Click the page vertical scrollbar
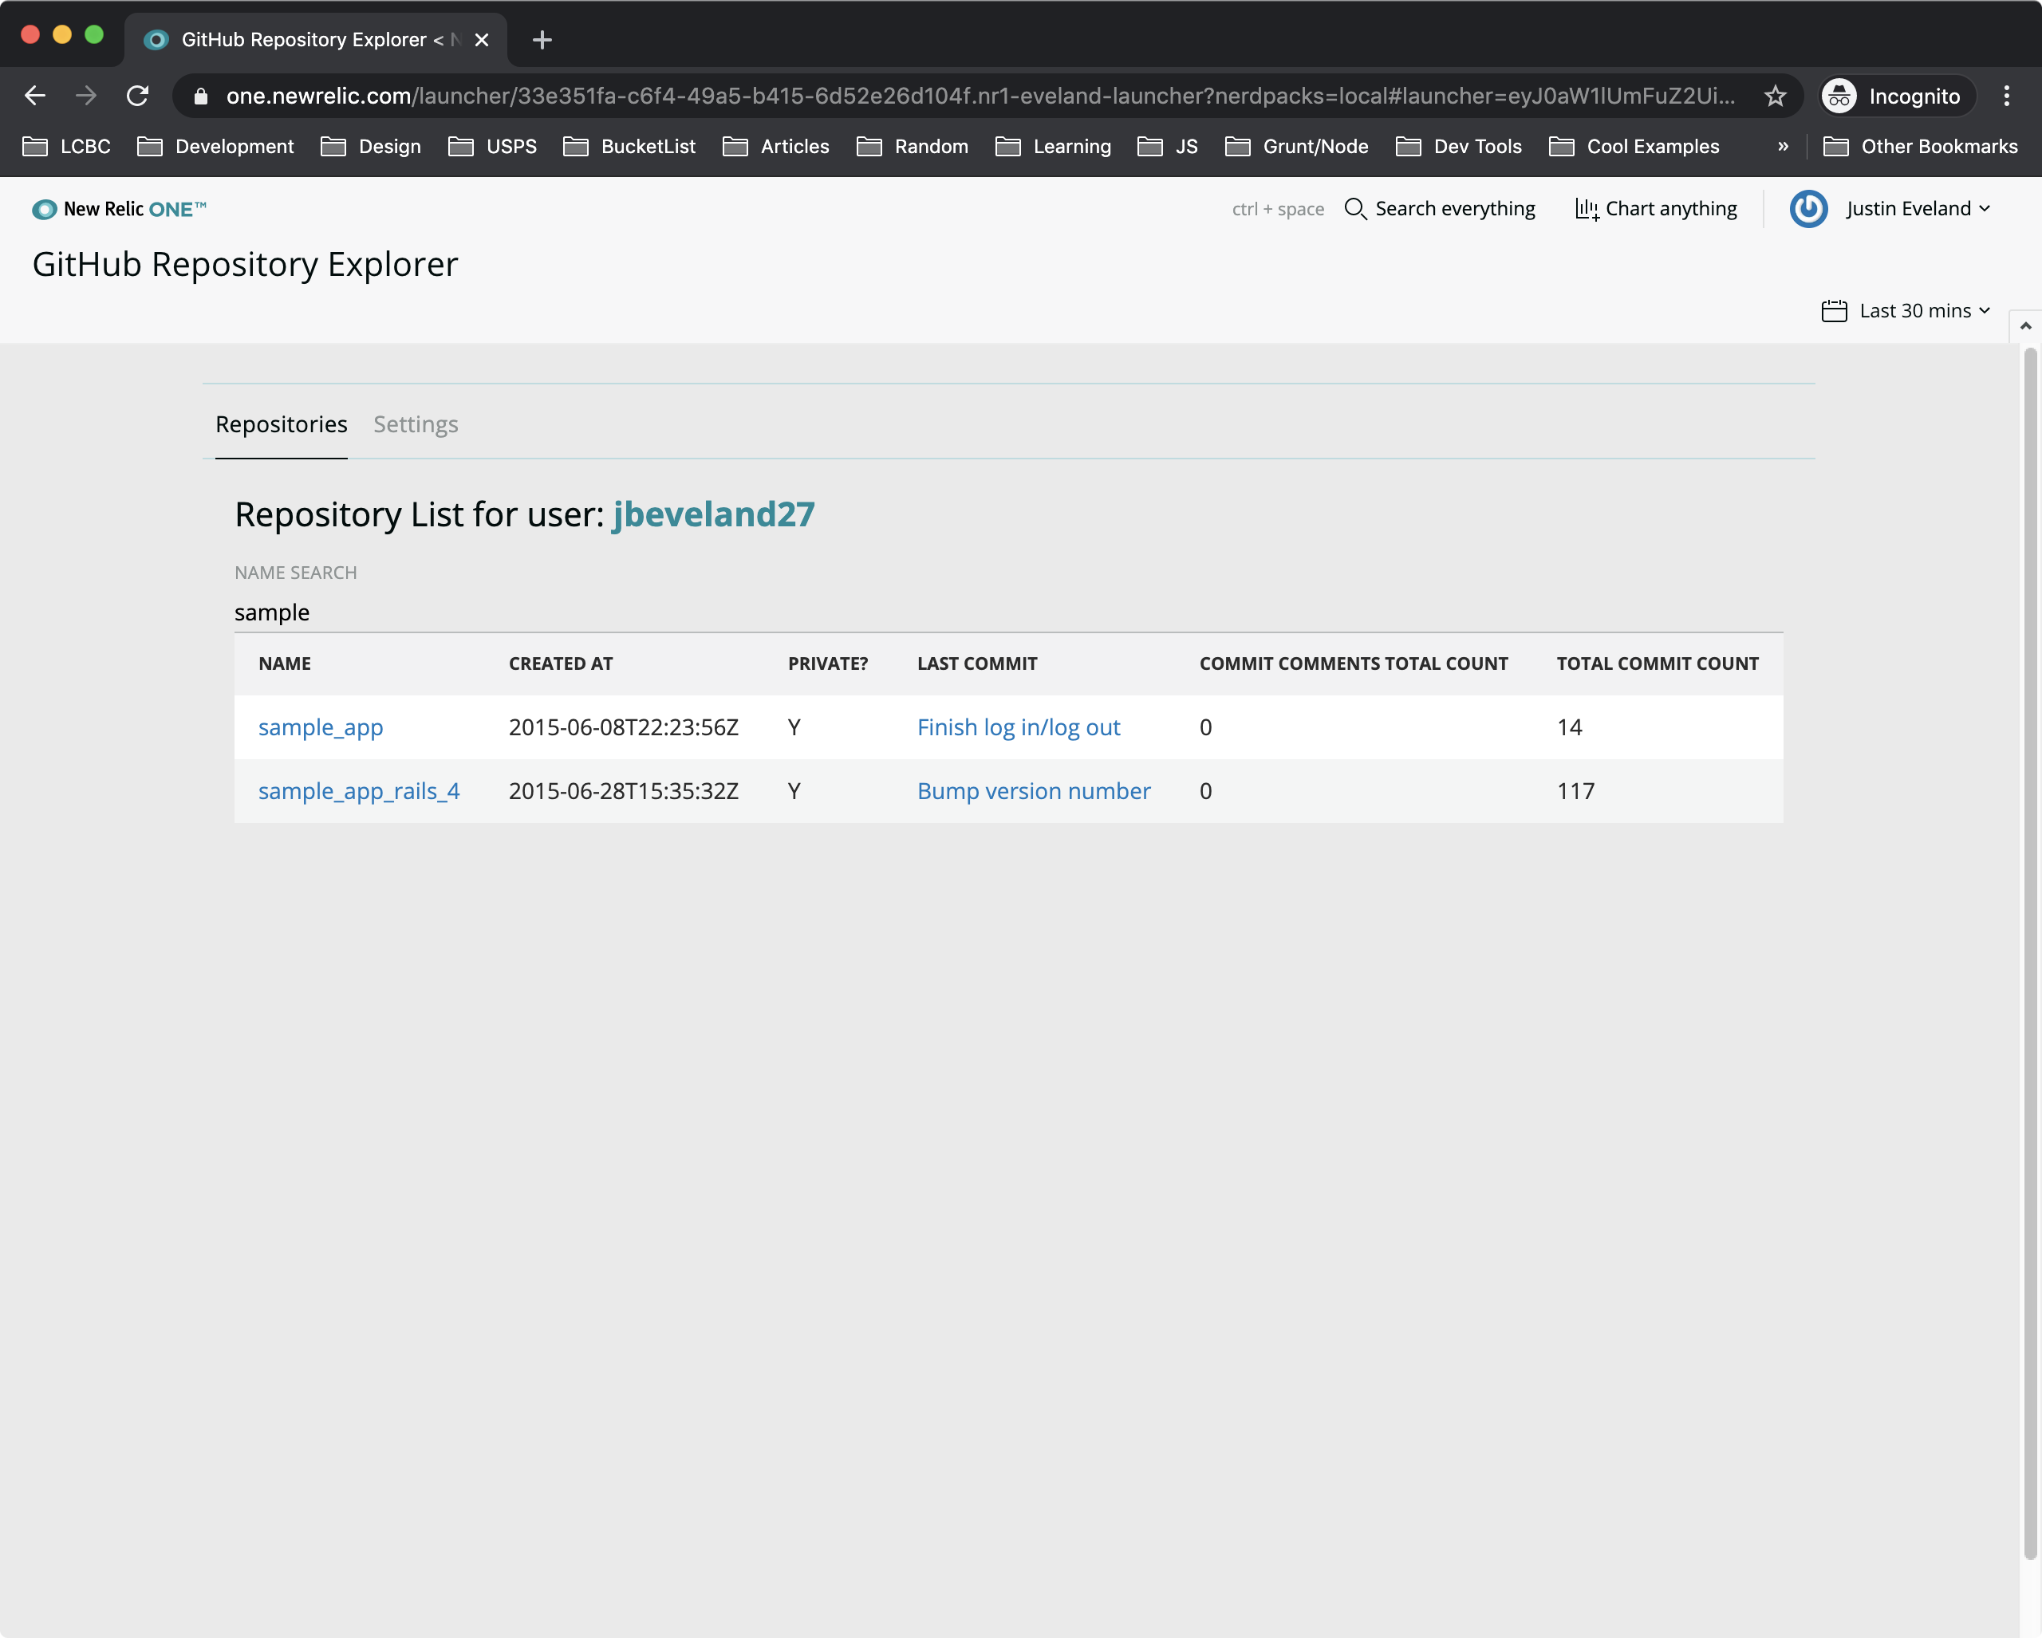This screenshot has height=1638, width=2042. [2028, 947]
